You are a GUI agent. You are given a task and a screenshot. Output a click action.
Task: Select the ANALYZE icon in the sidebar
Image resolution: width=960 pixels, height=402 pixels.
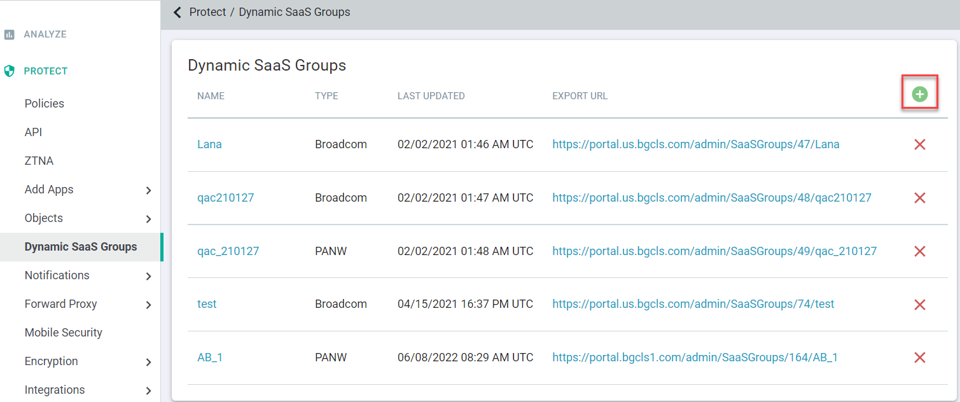click(x=9, y=34)
